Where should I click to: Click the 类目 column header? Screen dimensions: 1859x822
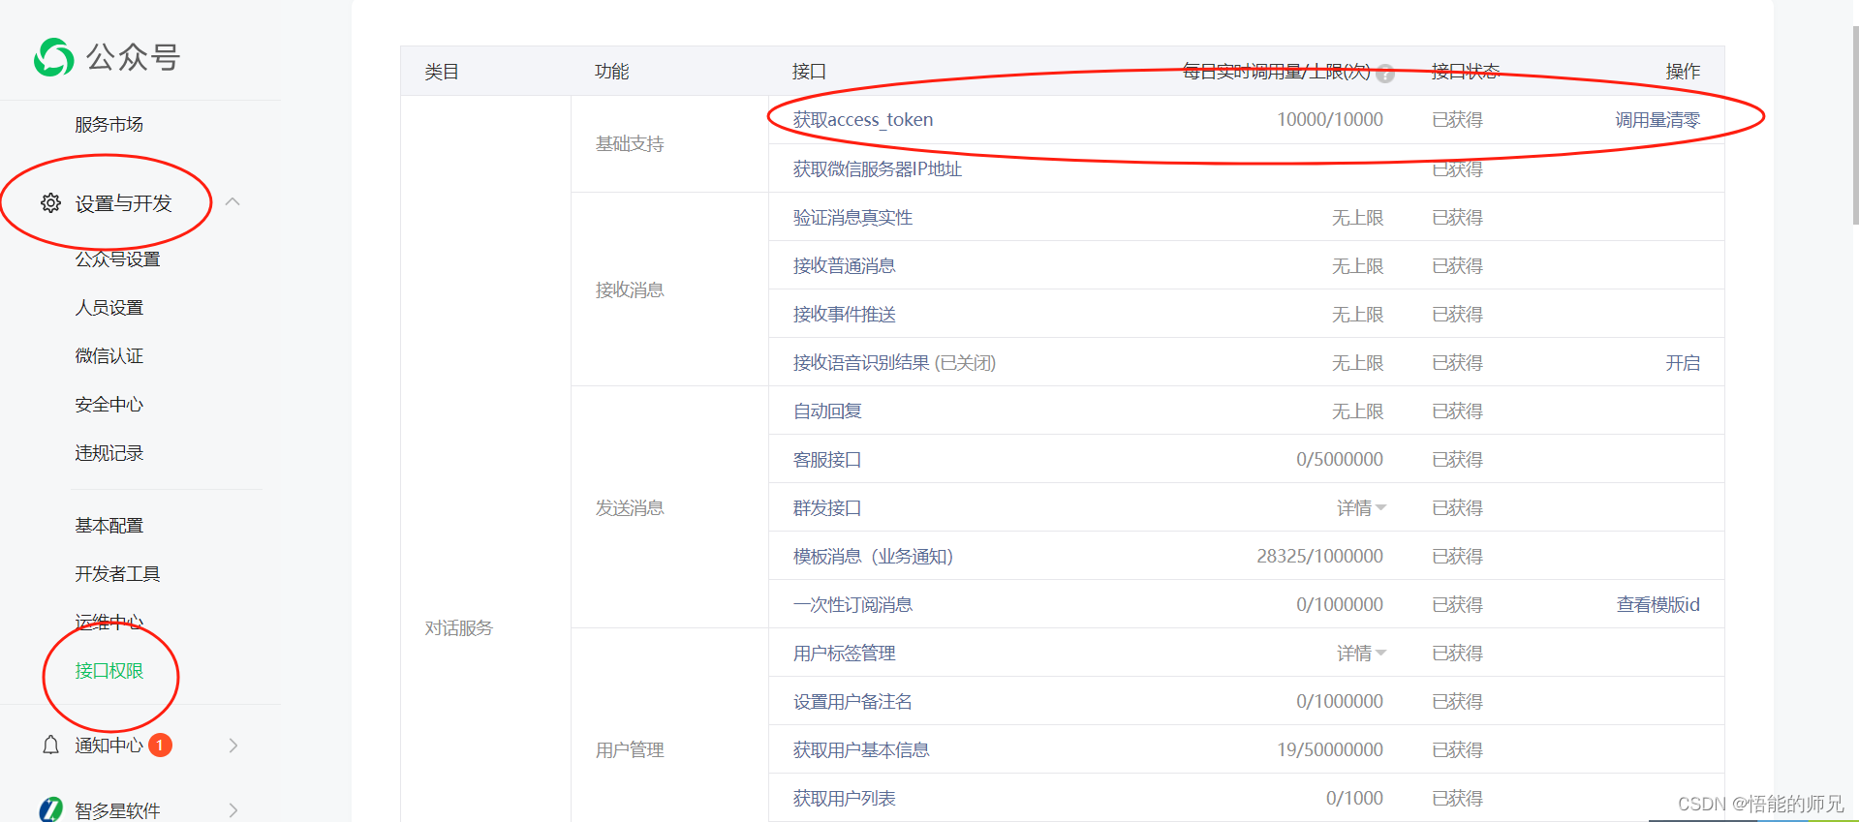click(x=442, y=71)
